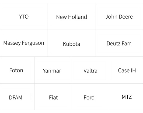Choose the Ford brand cell

click(90, 97)
